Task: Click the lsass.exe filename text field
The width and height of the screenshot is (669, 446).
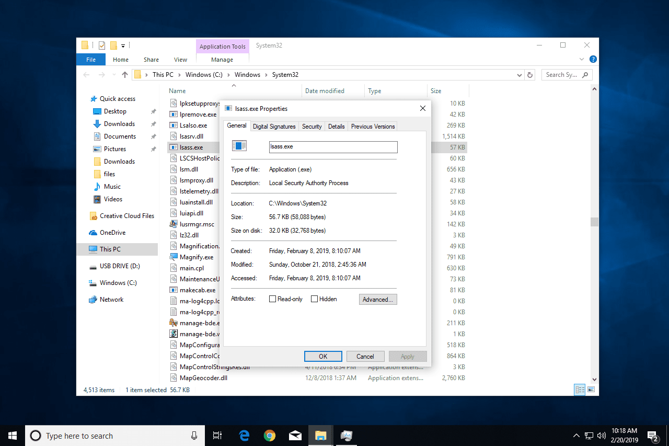Action: (x=333, y=147)
